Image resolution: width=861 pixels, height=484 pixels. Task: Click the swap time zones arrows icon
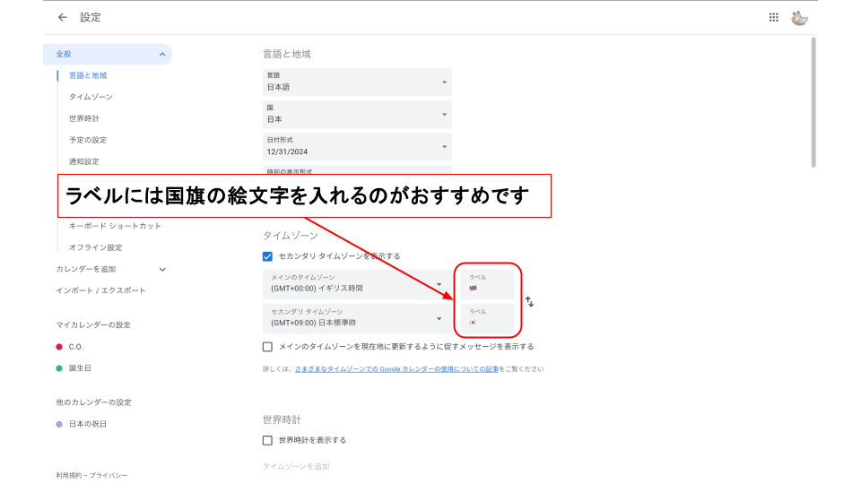[x=529, y=302]
